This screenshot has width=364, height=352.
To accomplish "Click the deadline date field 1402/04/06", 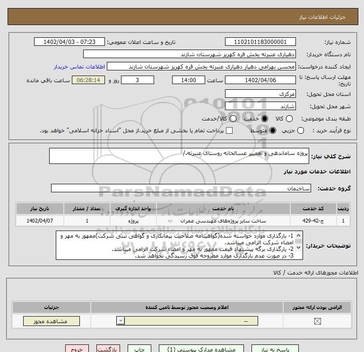I will (x=260, y=80).
